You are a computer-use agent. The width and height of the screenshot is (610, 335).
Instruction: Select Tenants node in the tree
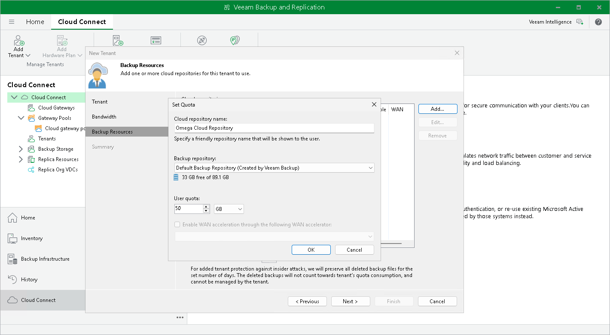point(47,139)
